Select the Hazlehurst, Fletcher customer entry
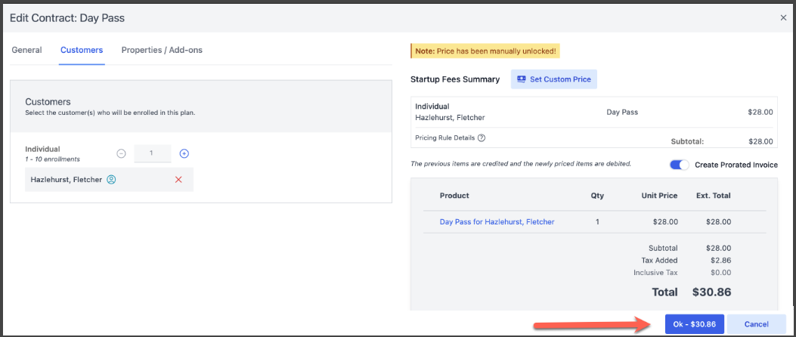 pyautogui.click(x=66, y=180)
